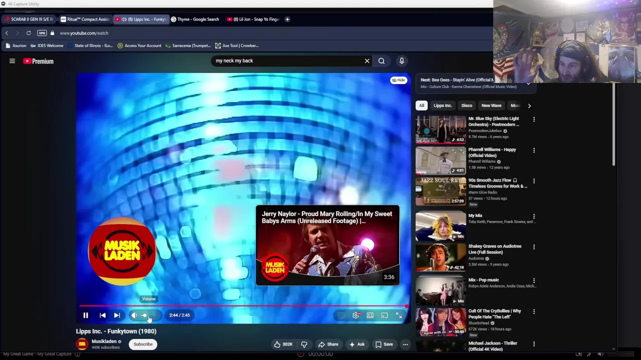Open player settings gear
The image size is (641, 360).
click(356, 315)
